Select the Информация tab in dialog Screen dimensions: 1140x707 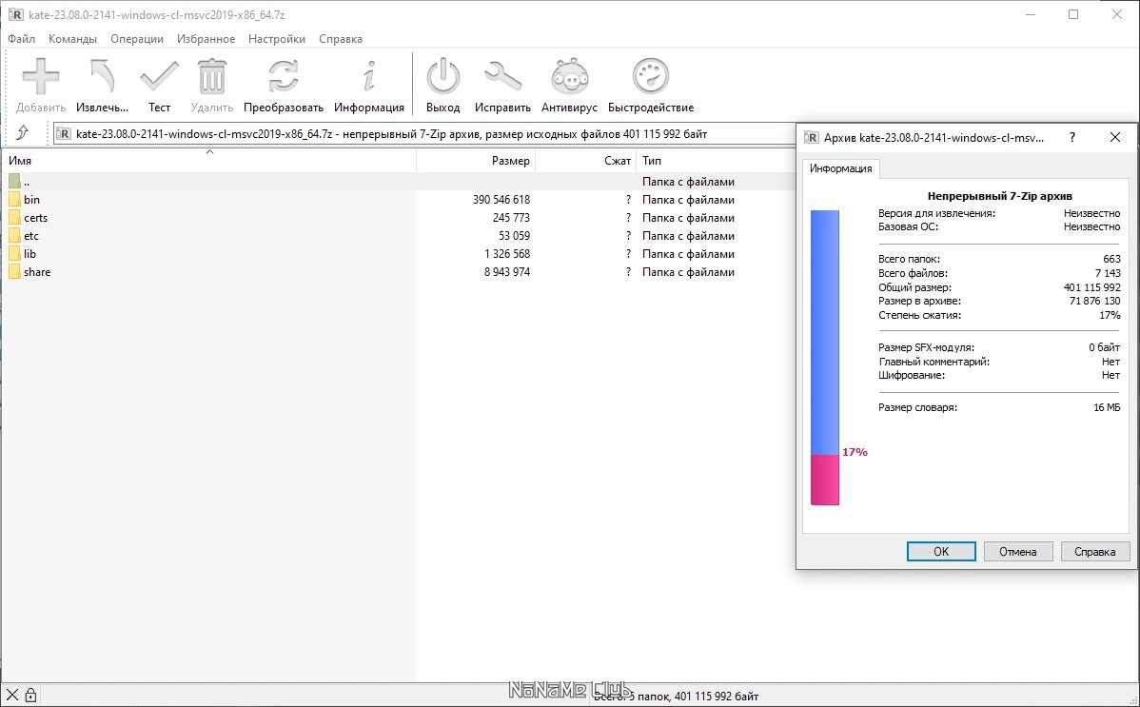tap(841, 168)
